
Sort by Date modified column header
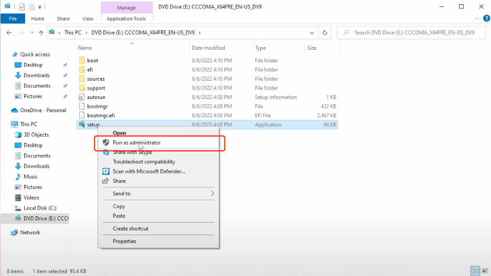click(x=208, y=48)
